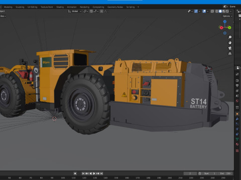Click the pan hand viewport icon
The width and height of the screenshot is (241, 180).
pos(230,42)
